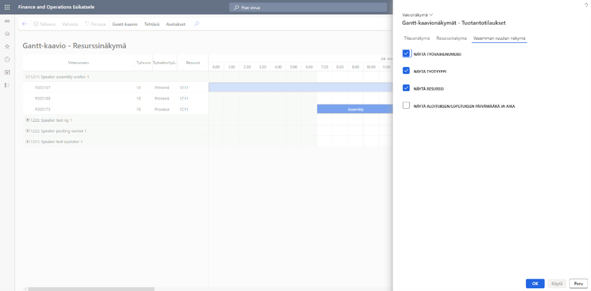The image size is (591, 291).
Task: Select the Assembly task bar in Gantt
Action: click(x=355, y=109)
